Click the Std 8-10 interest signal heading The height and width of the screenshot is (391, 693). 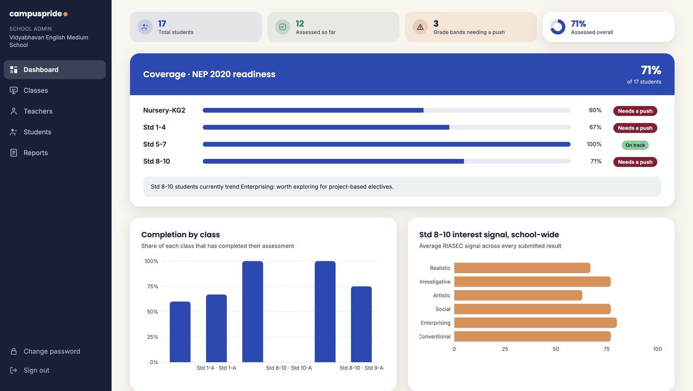point(489,235)
